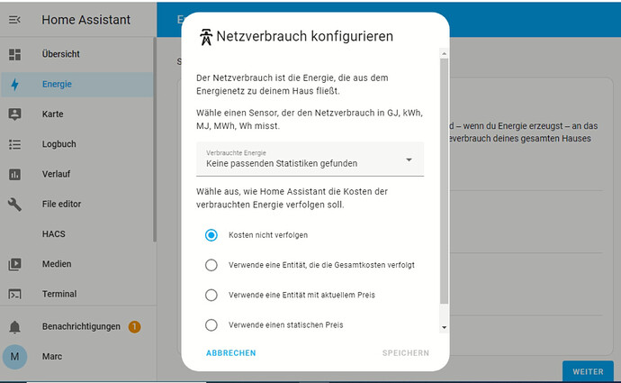The width and height of the screenshot is (621, 383).
Task: Click the ABBRECHEN button
Action: (x=231, y=353)
